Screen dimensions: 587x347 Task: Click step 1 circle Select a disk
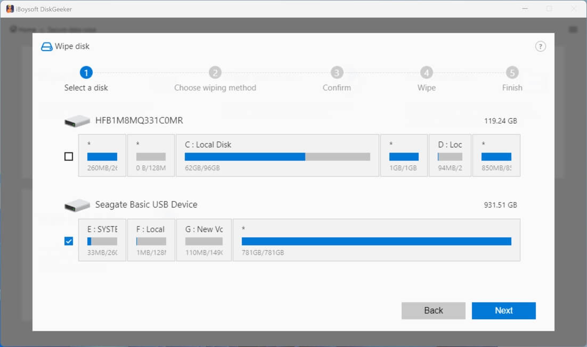point(86,72)
